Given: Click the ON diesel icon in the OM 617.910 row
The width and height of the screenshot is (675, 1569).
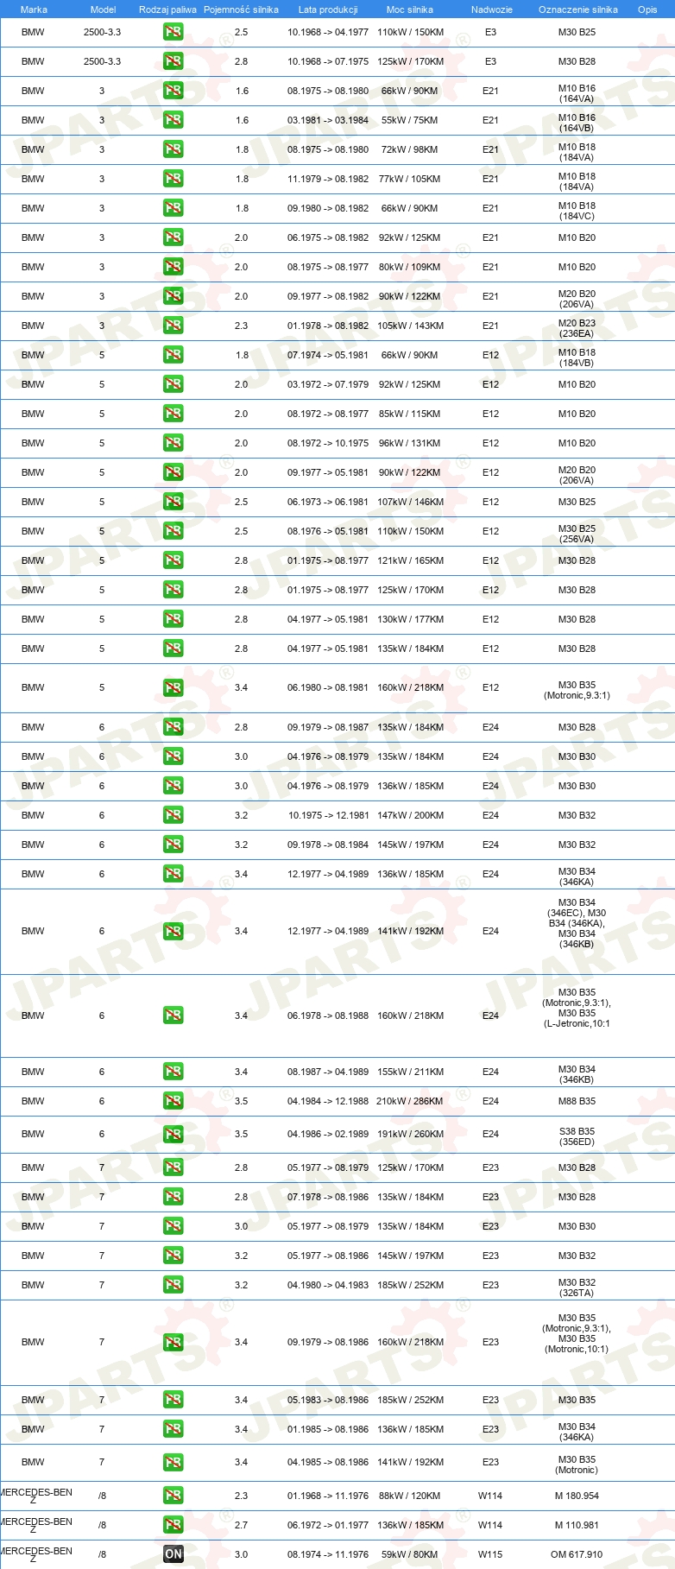Looking at the screenshot, I should click(x=173, y=1554).
